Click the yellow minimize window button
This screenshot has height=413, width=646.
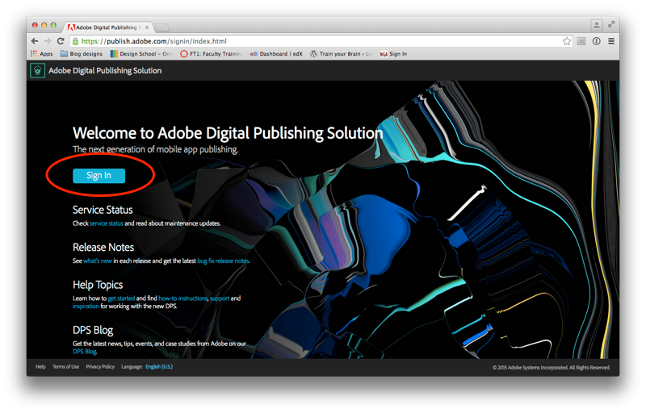click(x=44, y=25)
